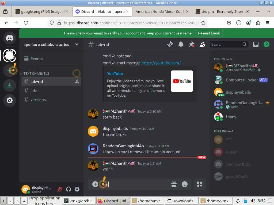Click the plus attachment button in message box
The height and width of the screenshot is (205, 274).
tap(95, 184)
